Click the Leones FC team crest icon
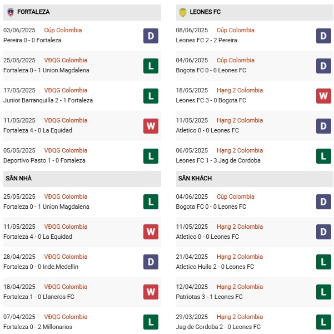The width and height of the screenshot is (334, 334). pyautogui.click(x=183, y=12)
